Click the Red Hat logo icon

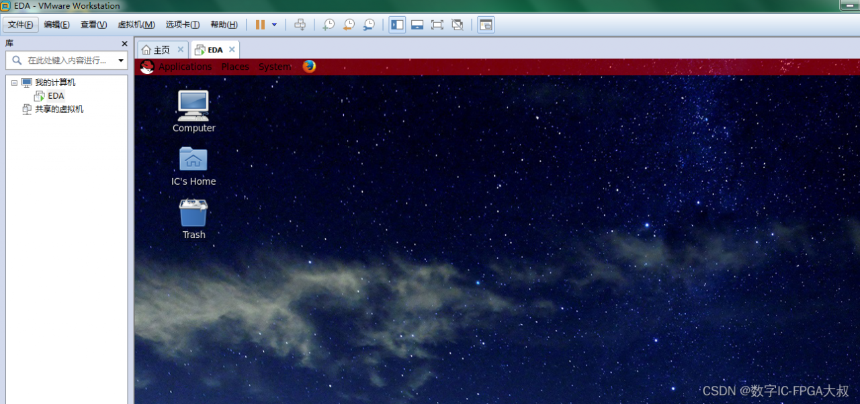point(147,66)
